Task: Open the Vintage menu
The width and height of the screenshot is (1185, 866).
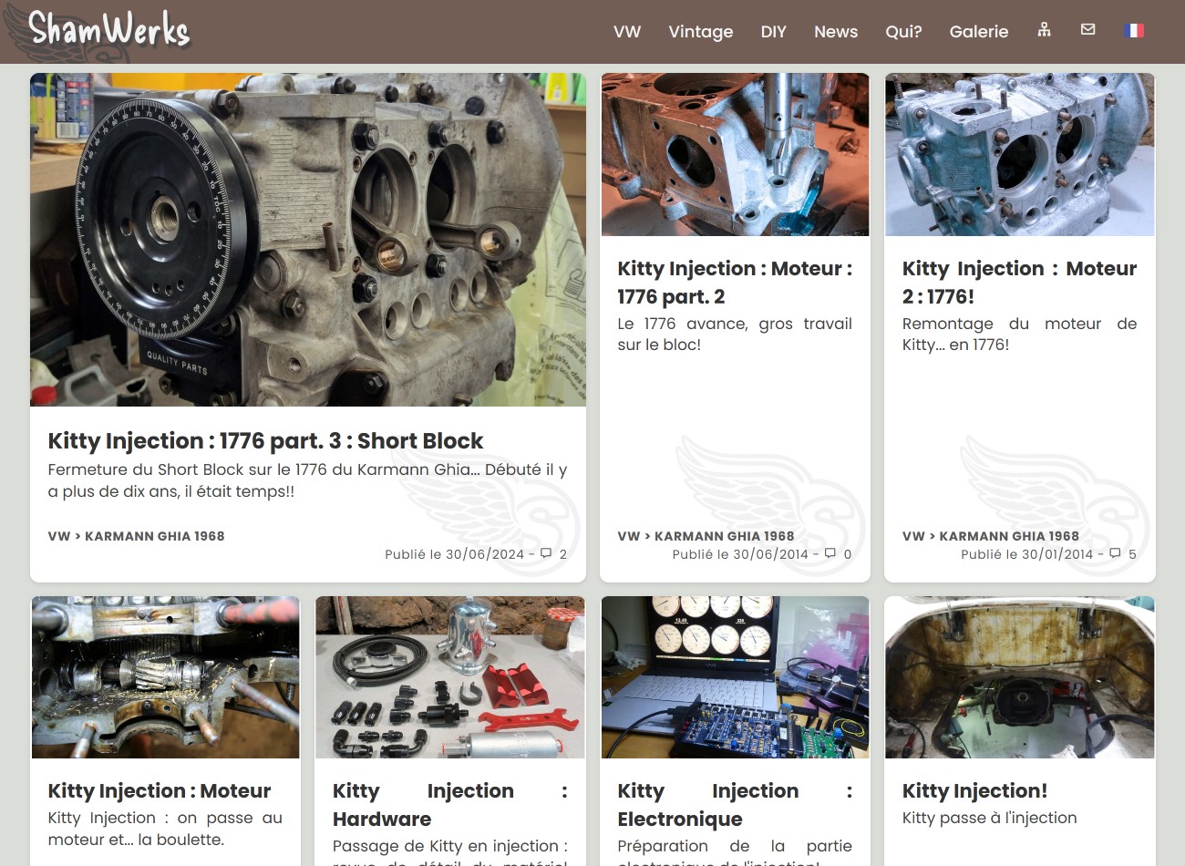Action: 700,32
